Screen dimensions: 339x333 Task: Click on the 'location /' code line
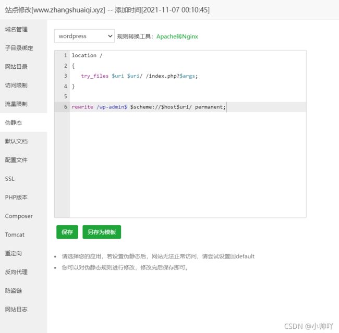pyautogui.click(x=87, y=56)
